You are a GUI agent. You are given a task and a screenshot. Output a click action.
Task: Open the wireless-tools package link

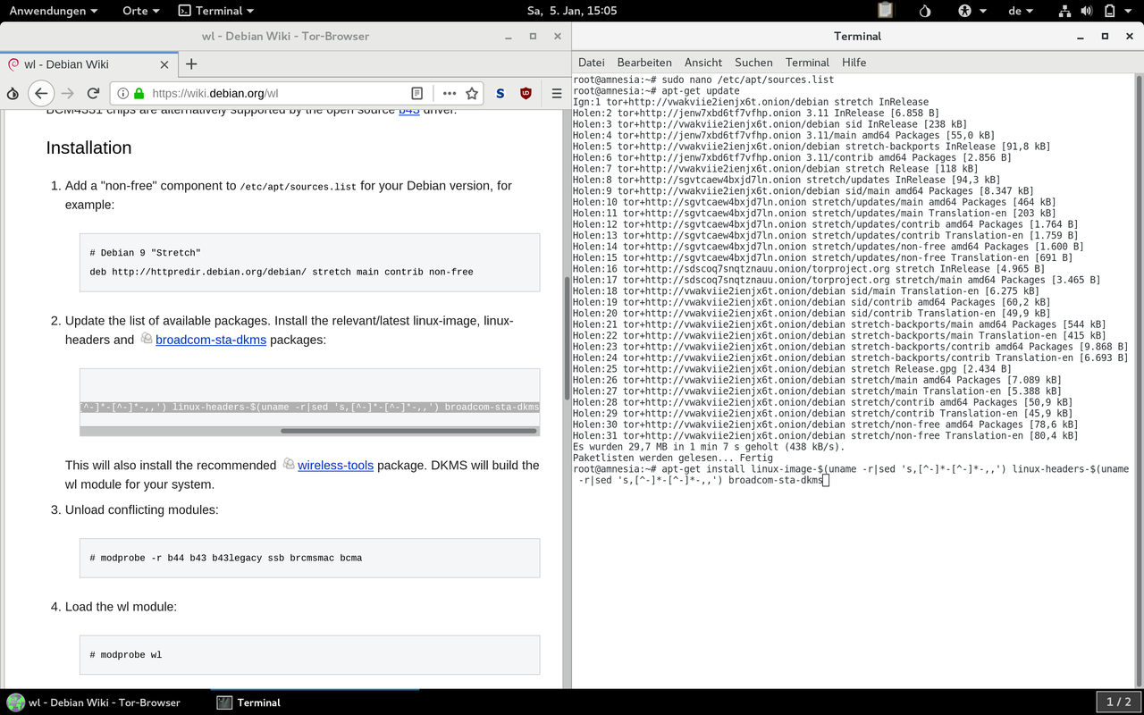(335, 465)
